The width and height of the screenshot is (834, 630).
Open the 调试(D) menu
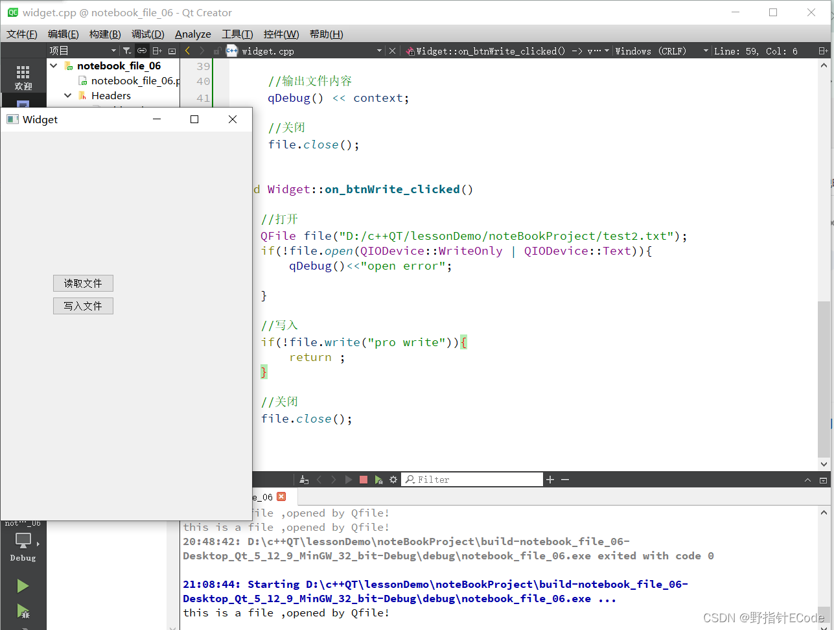[148, 34]
